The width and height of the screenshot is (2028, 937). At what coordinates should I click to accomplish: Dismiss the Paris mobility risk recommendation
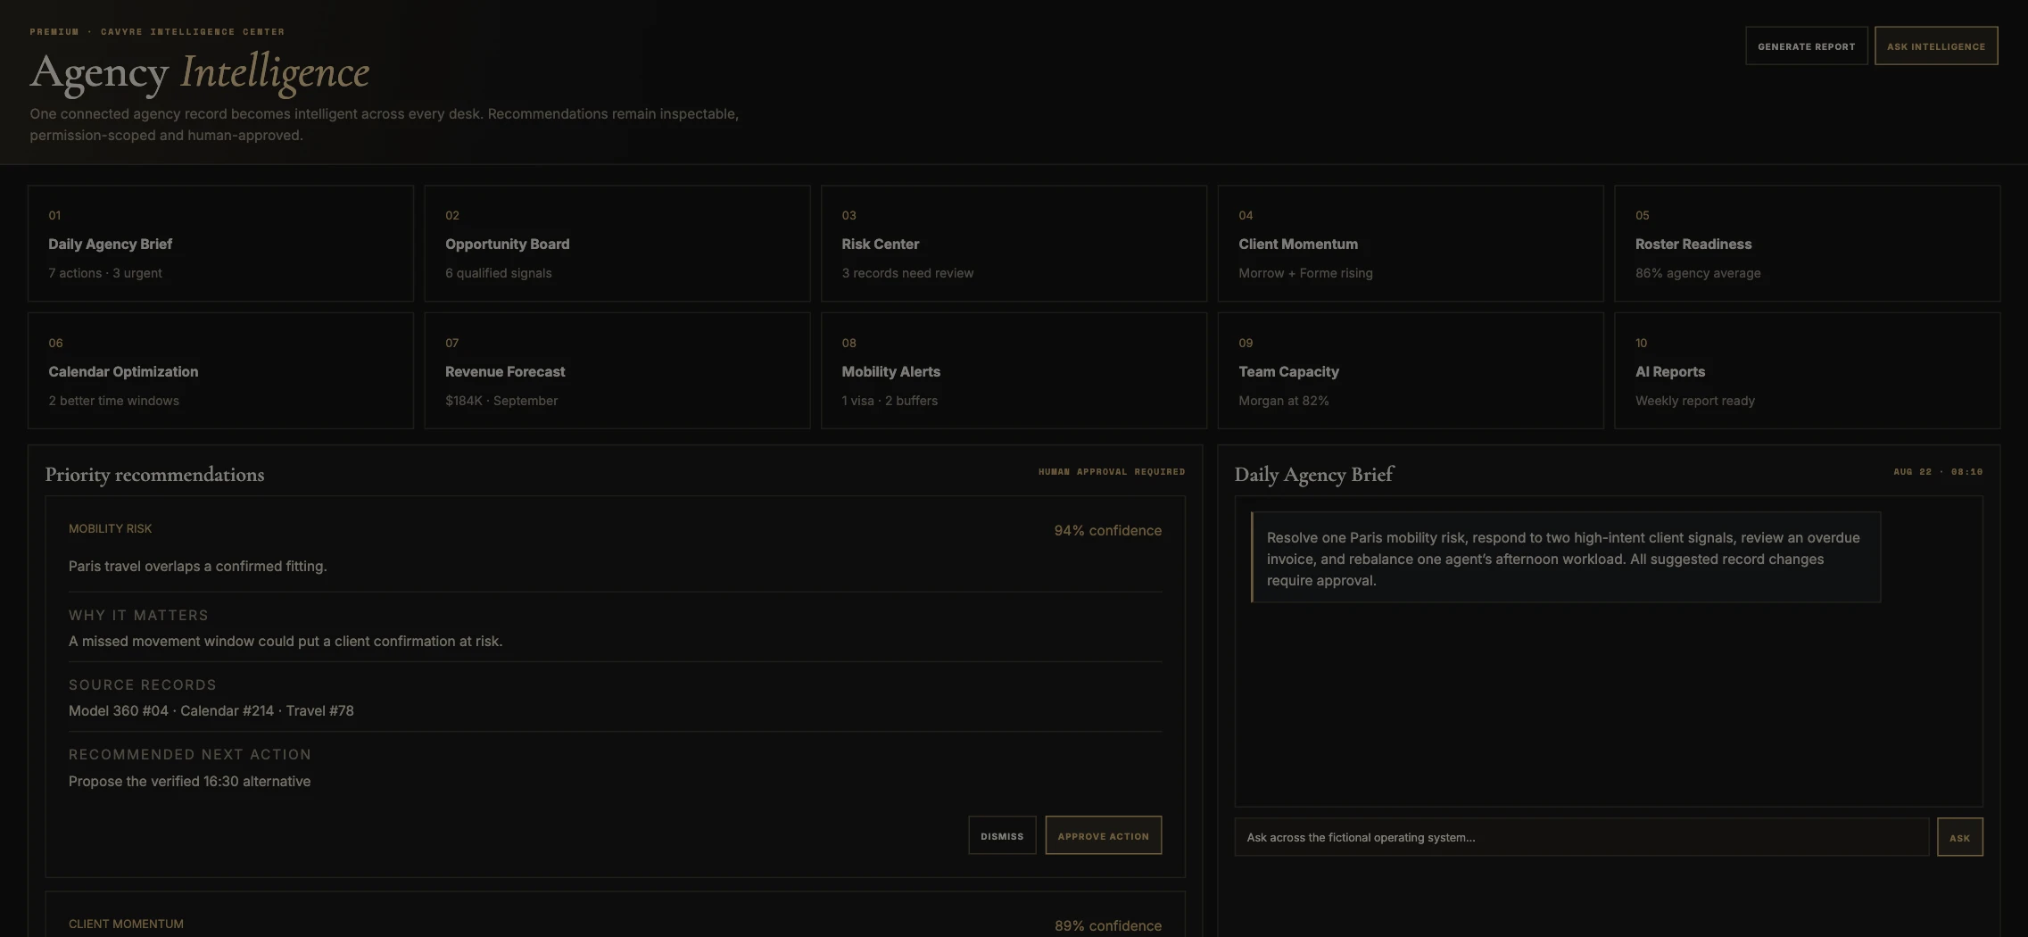[x=1002, y=835]
